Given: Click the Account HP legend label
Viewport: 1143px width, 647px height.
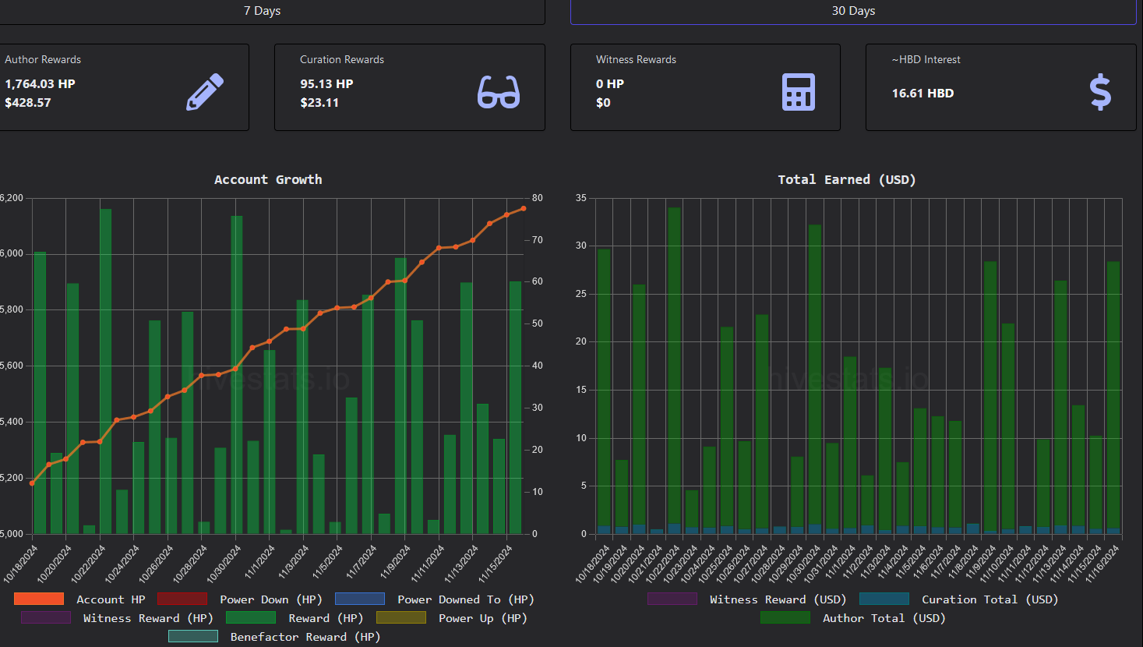Looking at the screenshot, I should click(111, 599).
